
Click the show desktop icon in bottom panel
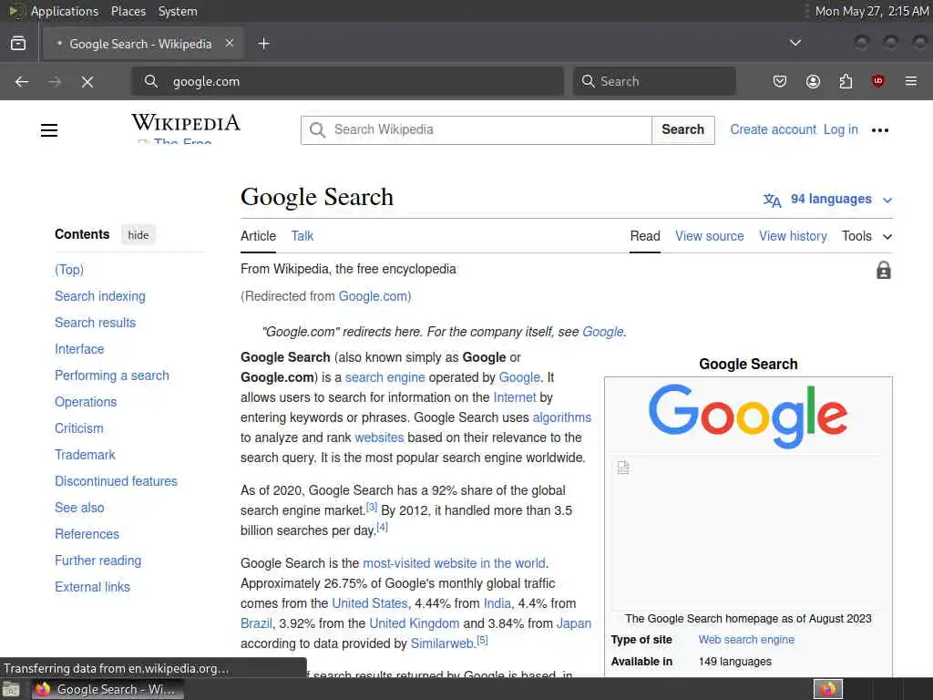point(11,690)
